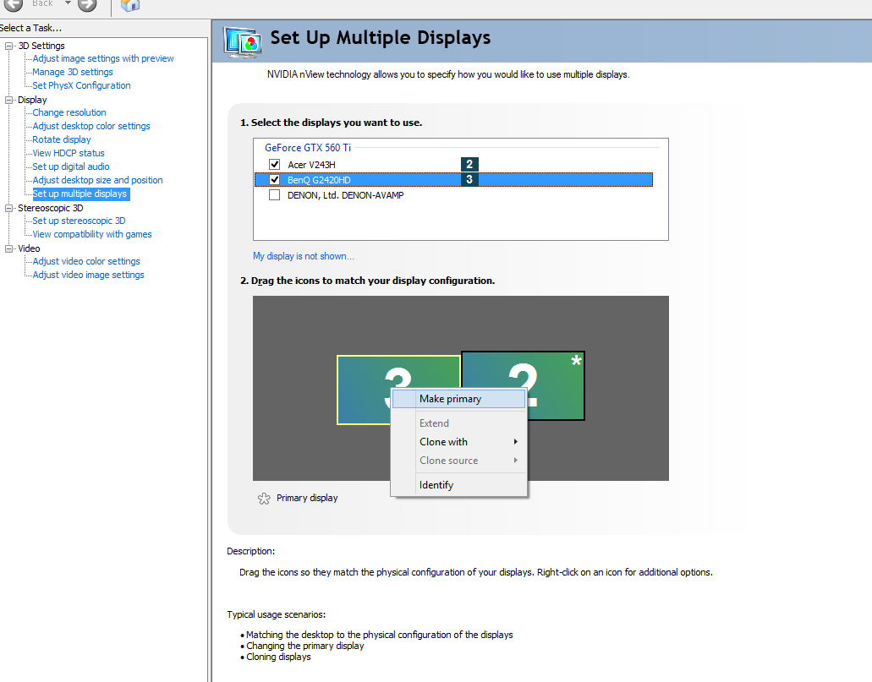Image resolution: width=872 pixels, height=682 pixels.
Task: Open Clone with submenu arrow
Action: pyautogui.click(x=516, y=442)
